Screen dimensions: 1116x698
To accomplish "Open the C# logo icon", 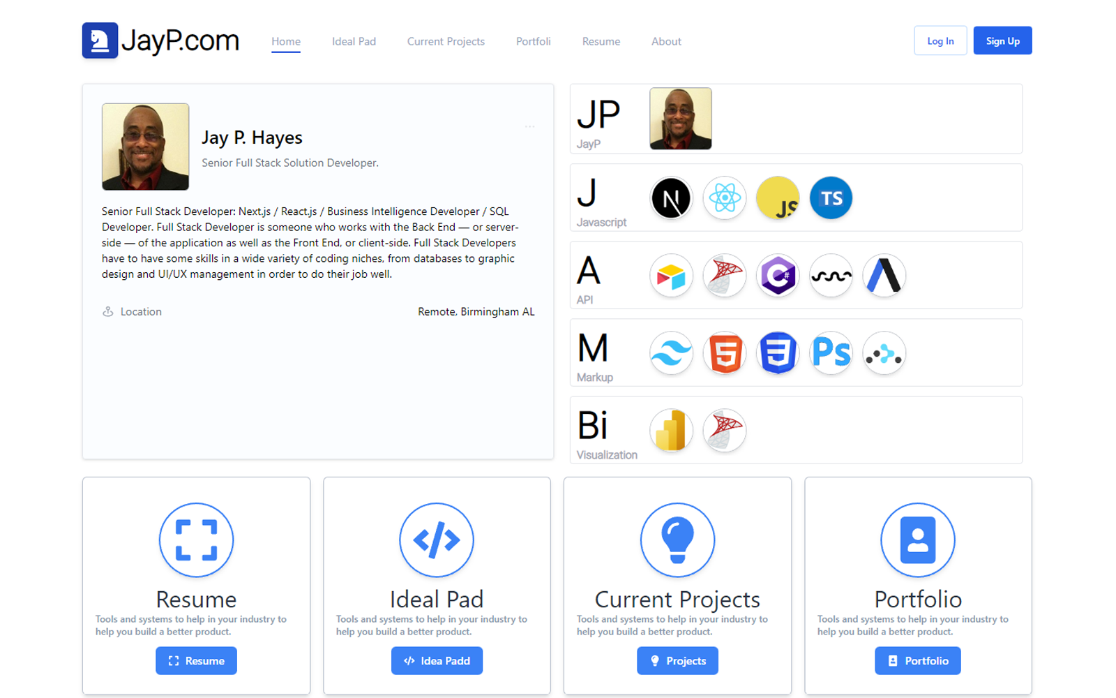I will 778,276.
